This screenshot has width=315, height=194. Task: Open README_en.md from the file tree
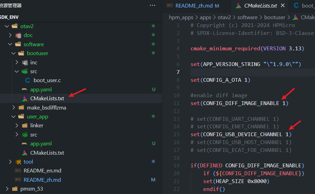(x=43, y=170)
